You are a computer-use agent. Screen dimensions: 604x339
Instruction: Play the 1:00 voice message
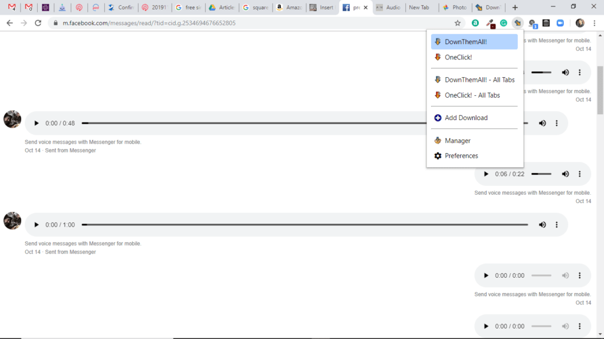(36, 225)
